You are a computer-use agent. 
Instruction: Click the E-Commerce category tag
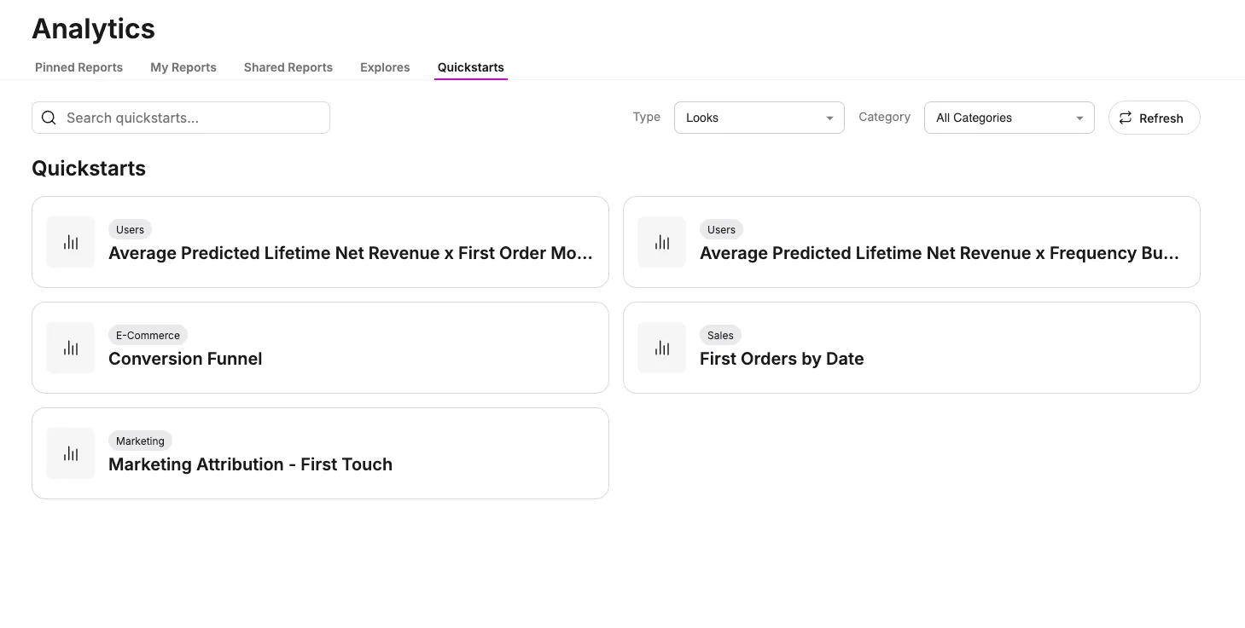pos(148,335)
